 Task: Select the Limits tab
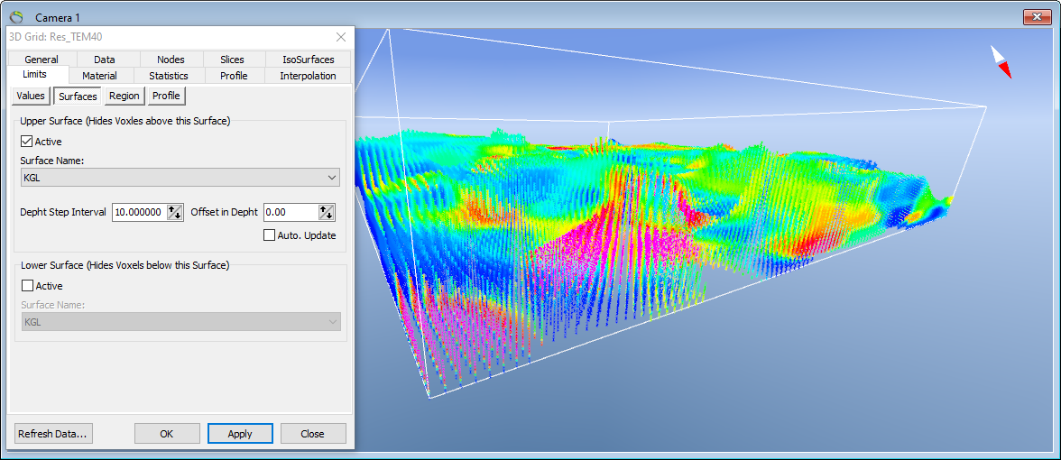pos(34,74)
